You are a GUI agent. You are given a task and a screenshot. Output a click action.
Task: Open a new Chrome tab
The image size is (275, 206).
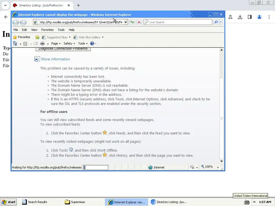[78, 5]
